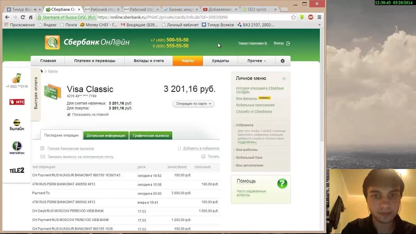Viewport: 416px width, 234px height.
Task: Open Прочее dropdown menu
Action: click(x=257, y=61)
